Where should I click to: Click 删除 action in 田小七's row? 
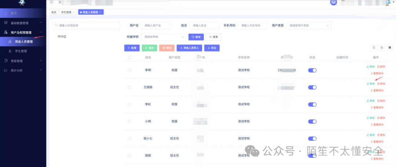(381, 135)
